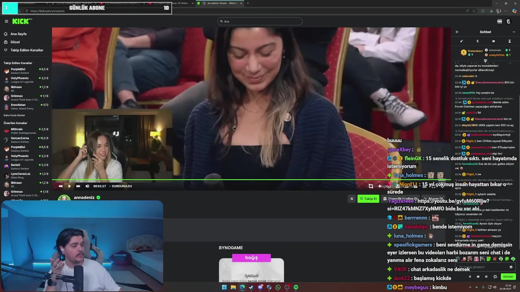This screenshot has height=292, width=520.
Task: Open Windows Start menu
Action: 224,287
